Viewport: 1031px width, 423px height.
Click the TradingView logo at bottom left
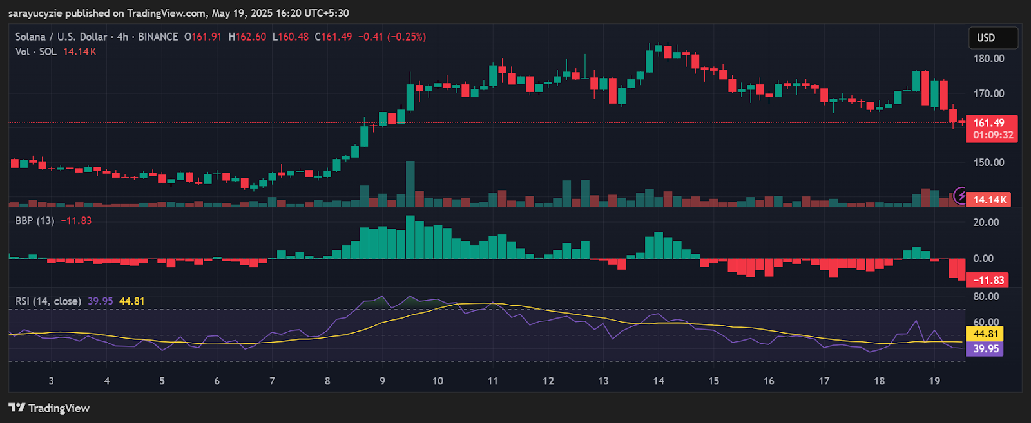(49, 408)
